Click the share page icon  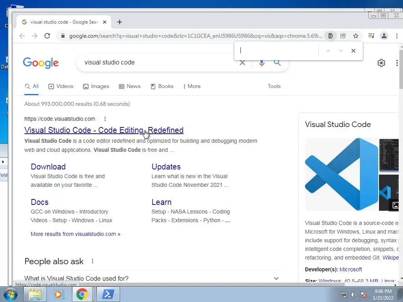pos(343,36)
